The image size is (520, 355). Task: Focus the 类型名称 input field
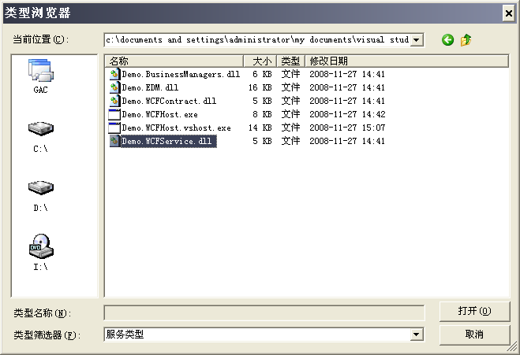click(x=264, y=312)
